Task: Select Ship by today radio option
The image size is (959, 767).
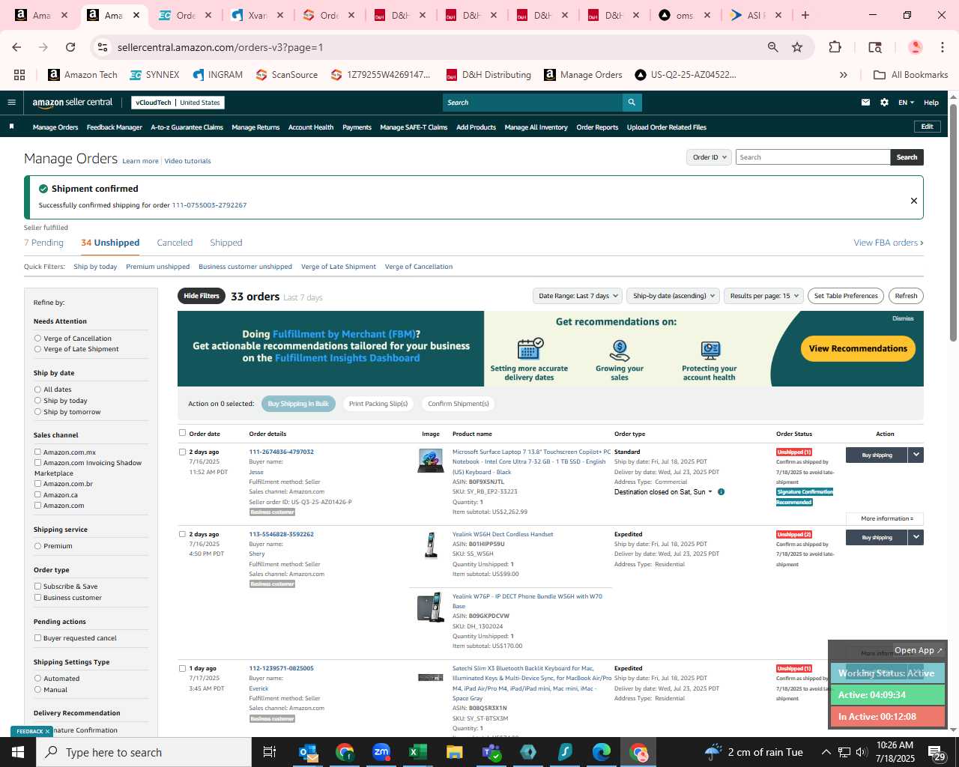Action: (37, 401)
